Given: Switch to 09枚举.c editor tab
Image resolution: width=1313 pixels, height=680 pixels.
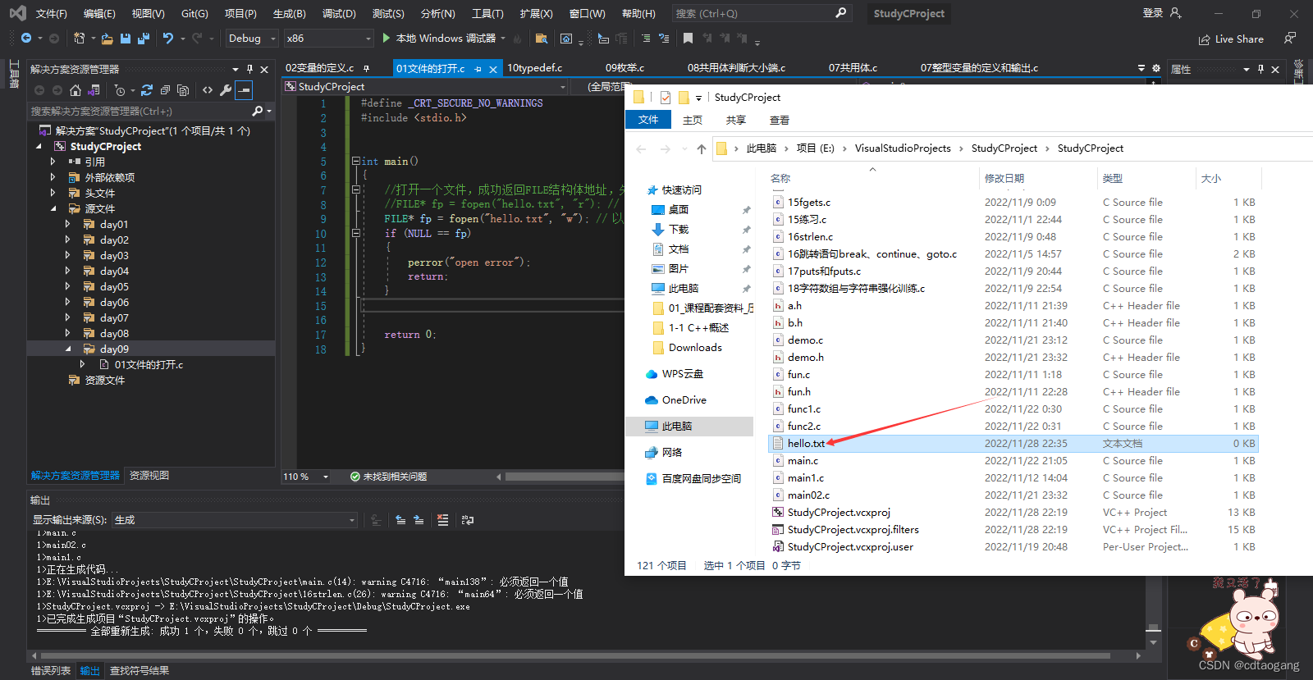Looking at the screenshot, I should (624, 68).
